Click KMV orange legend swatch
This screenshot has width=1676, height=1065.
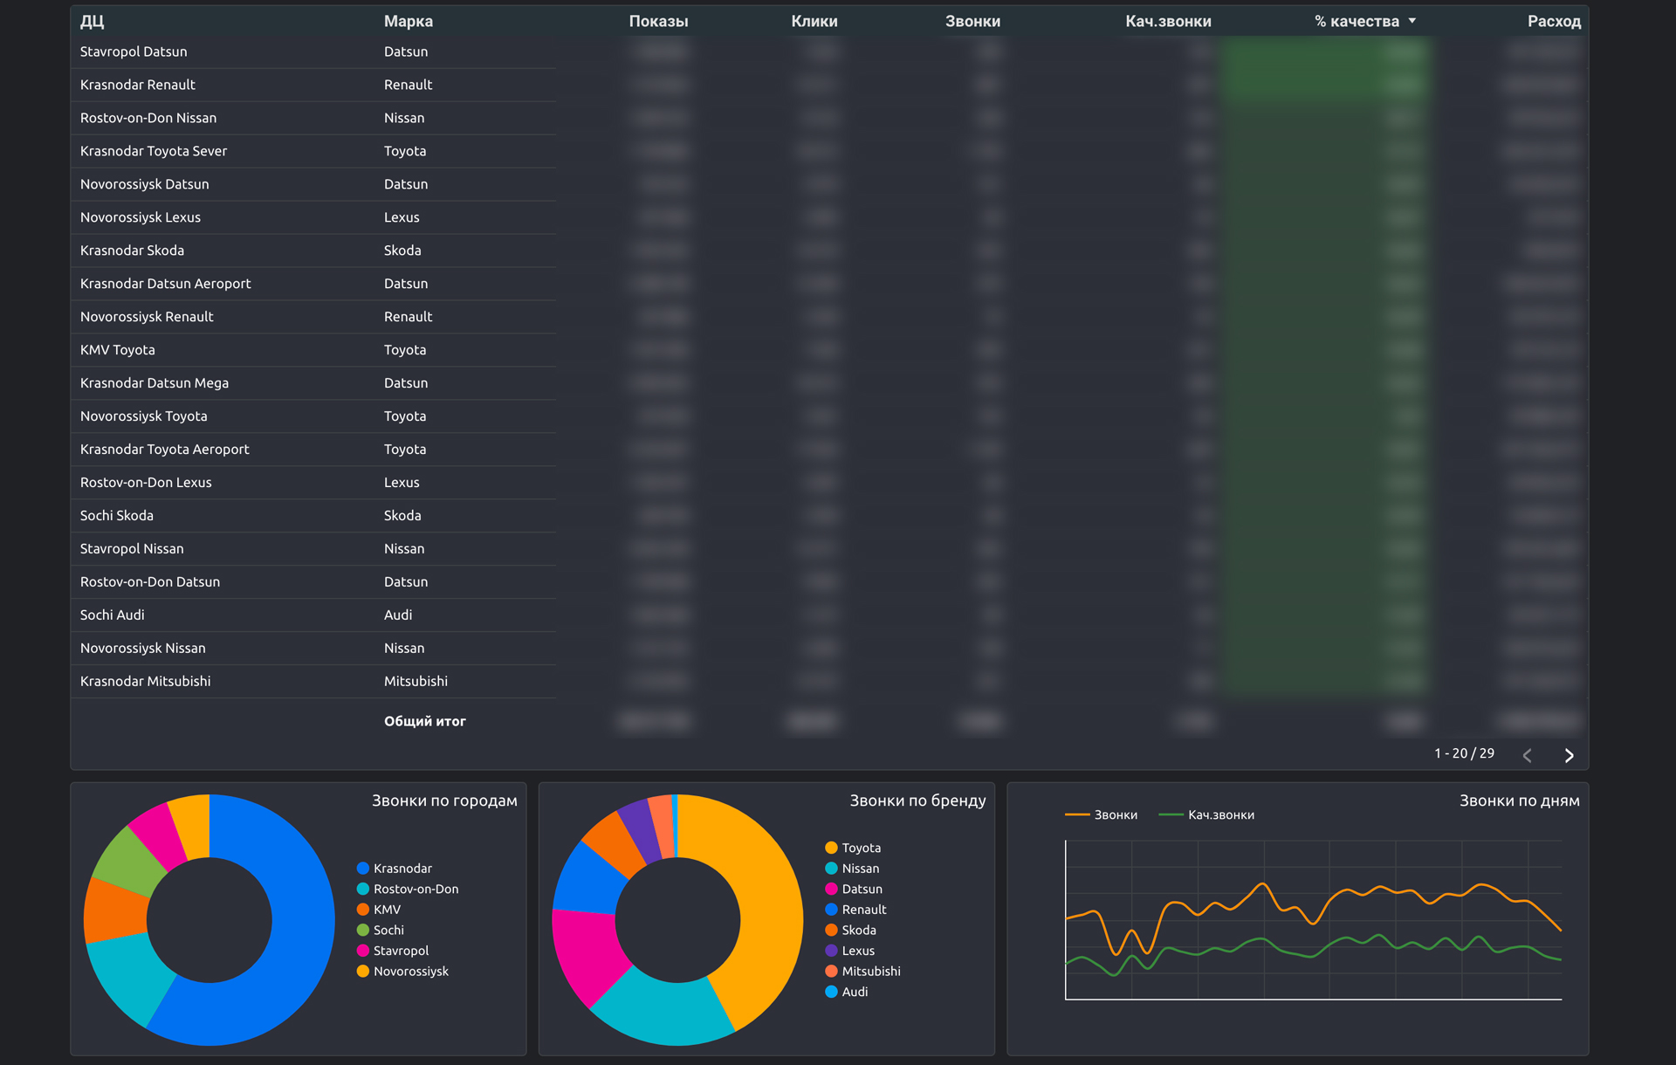click(x=363, y=910)
